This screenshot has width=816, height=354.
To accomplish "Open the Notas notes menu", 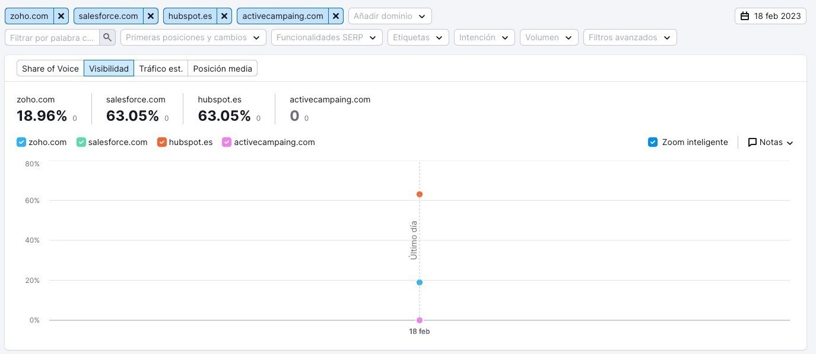I will tap(770, 142).
